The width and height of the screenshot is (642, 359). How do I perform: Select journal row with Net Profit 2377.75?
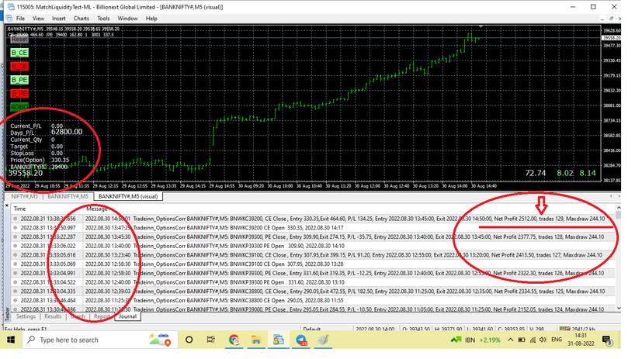313,236
